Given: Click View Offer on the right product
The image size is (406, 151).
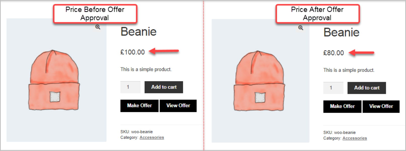Looking at the screenshot, I should tap(381, 106).
